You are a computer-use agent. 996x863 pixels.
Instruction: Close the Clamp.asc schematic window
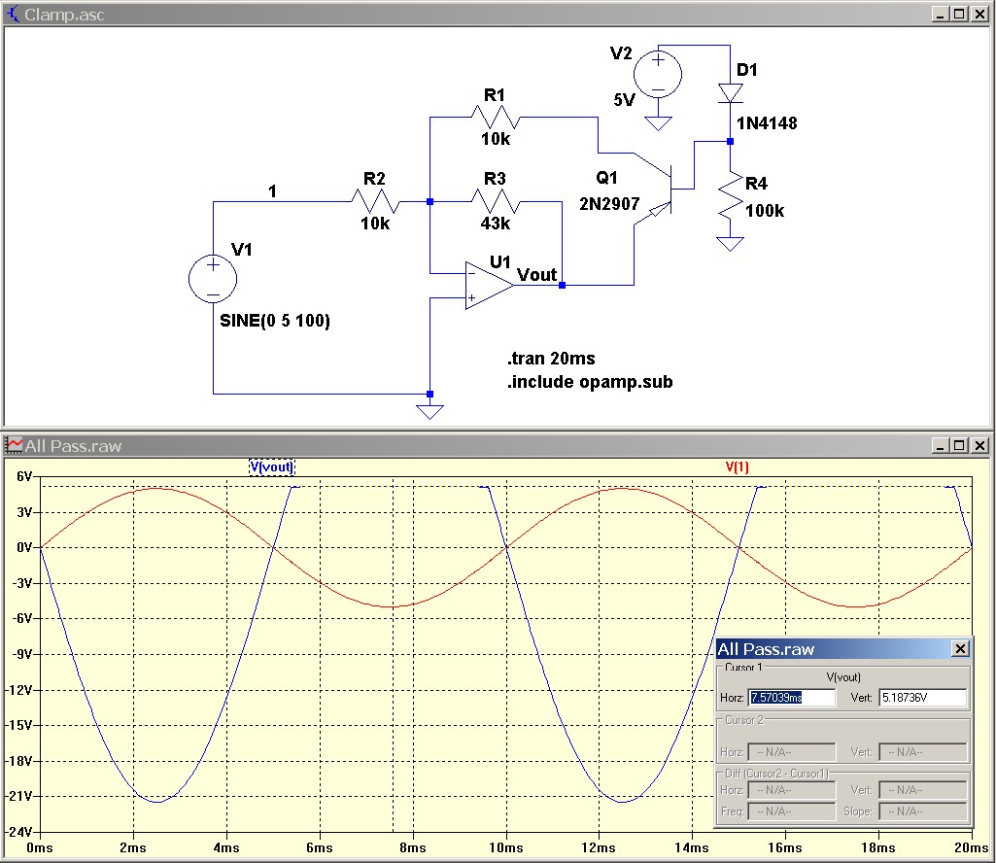[979, 14]
